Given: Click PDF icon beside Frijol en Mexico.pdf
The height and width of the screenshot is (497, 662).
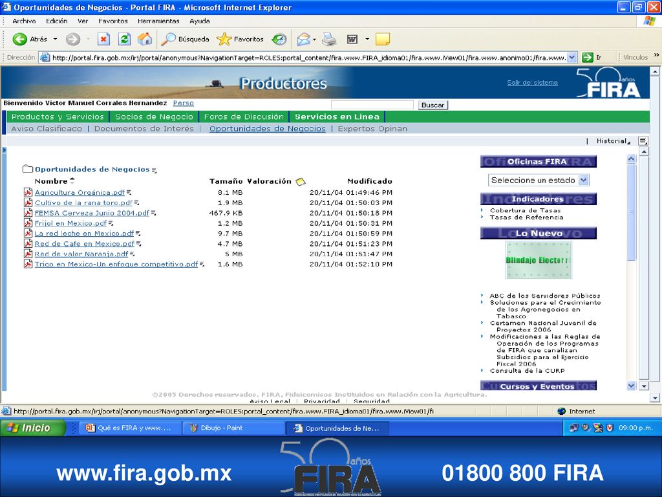Looking at the screenshot, I should 28,223.
